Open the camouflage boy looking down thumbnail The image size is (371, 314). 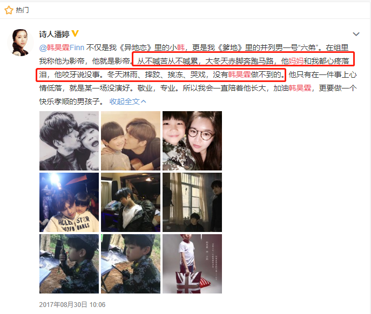pyautogui.click(x=131, y=264)
